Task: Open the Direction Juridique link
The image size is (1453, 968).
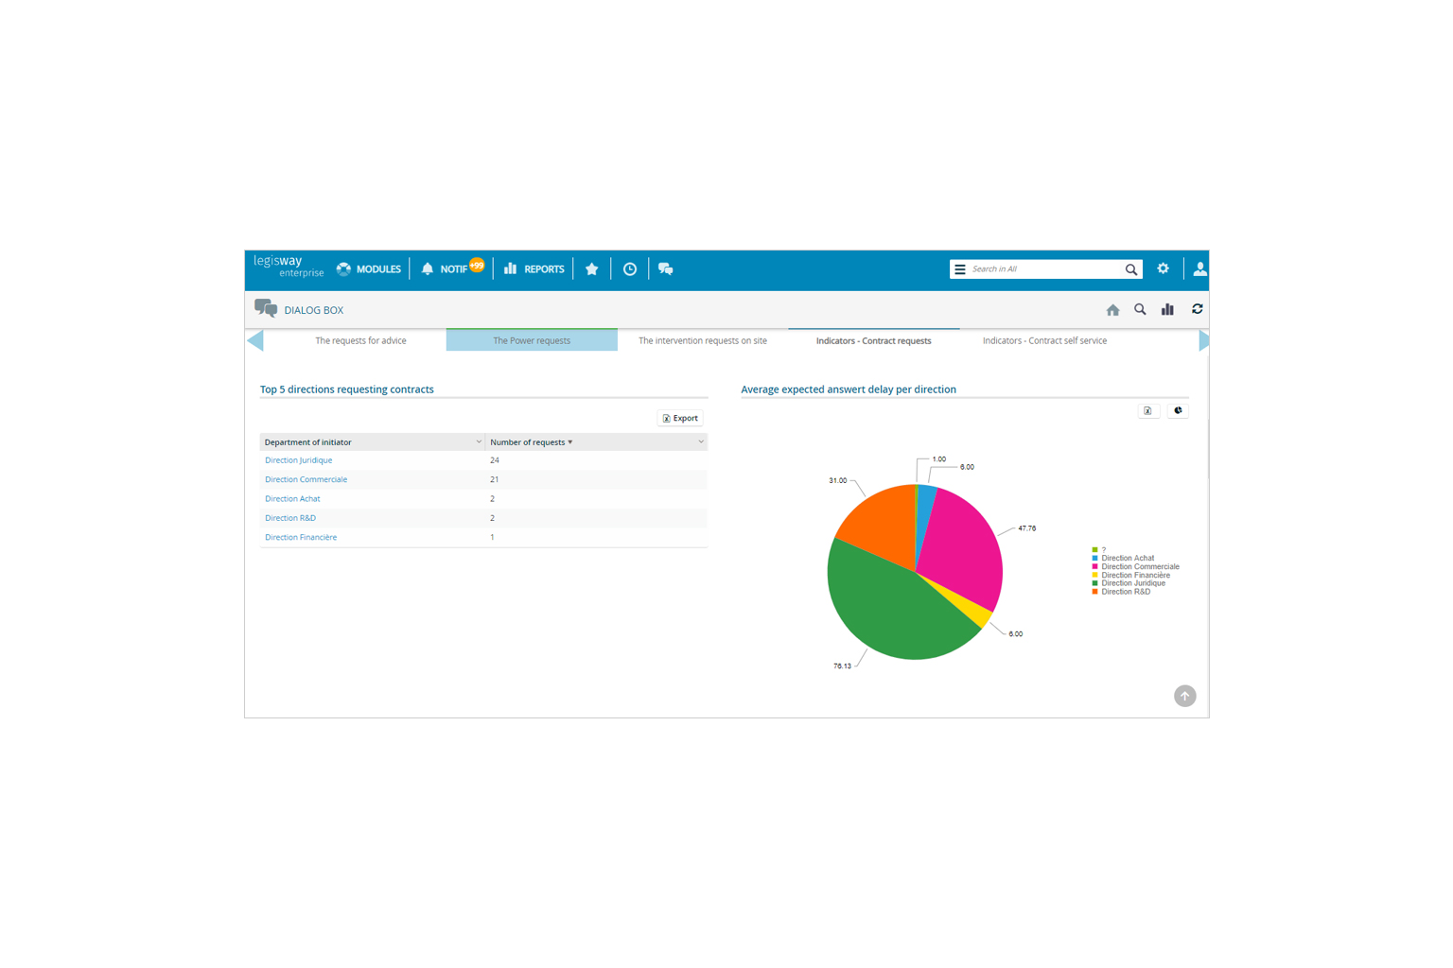Action: pos(298,460)
